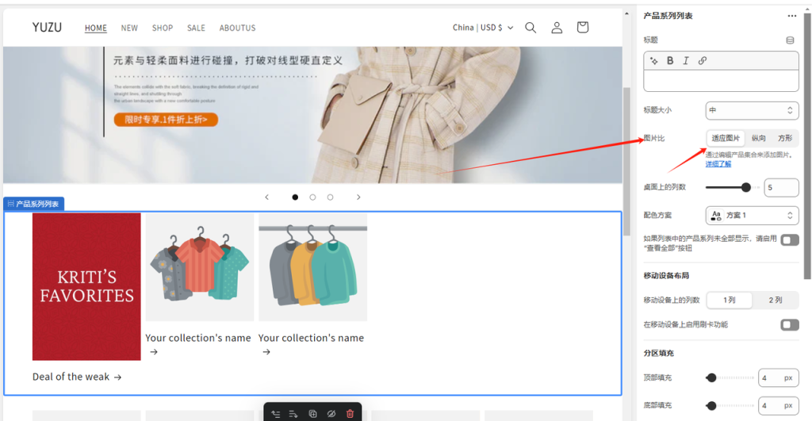
Task: Open the ABOUTUS menu item
Action: pyautogui.click(x=237, y=28)
